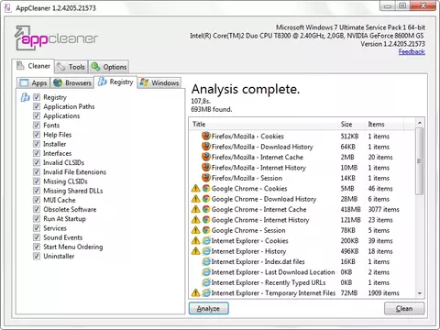Click the Firefox icon beside Cookies row
The width and height of the screenshot is (440, 330).
pyautogui.click(x=206, y=136)
